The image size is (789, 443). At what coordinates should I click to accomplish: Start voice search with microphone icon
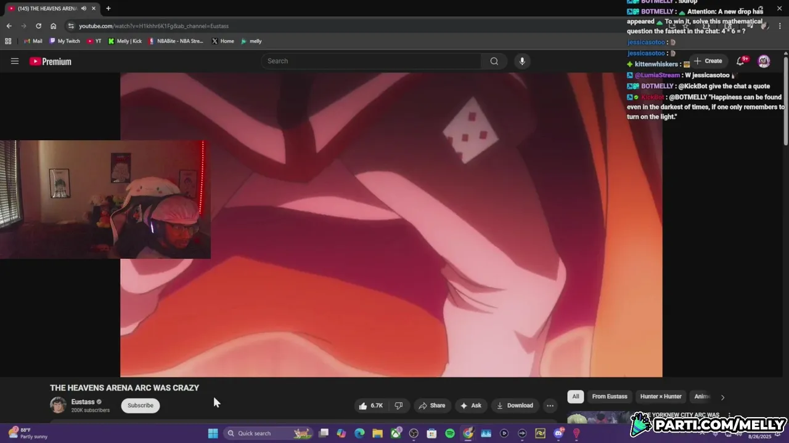[522, 61]
